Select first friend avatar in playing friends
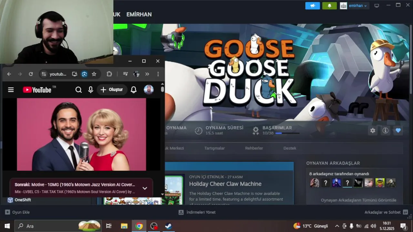413x232 pixels. 315,183
